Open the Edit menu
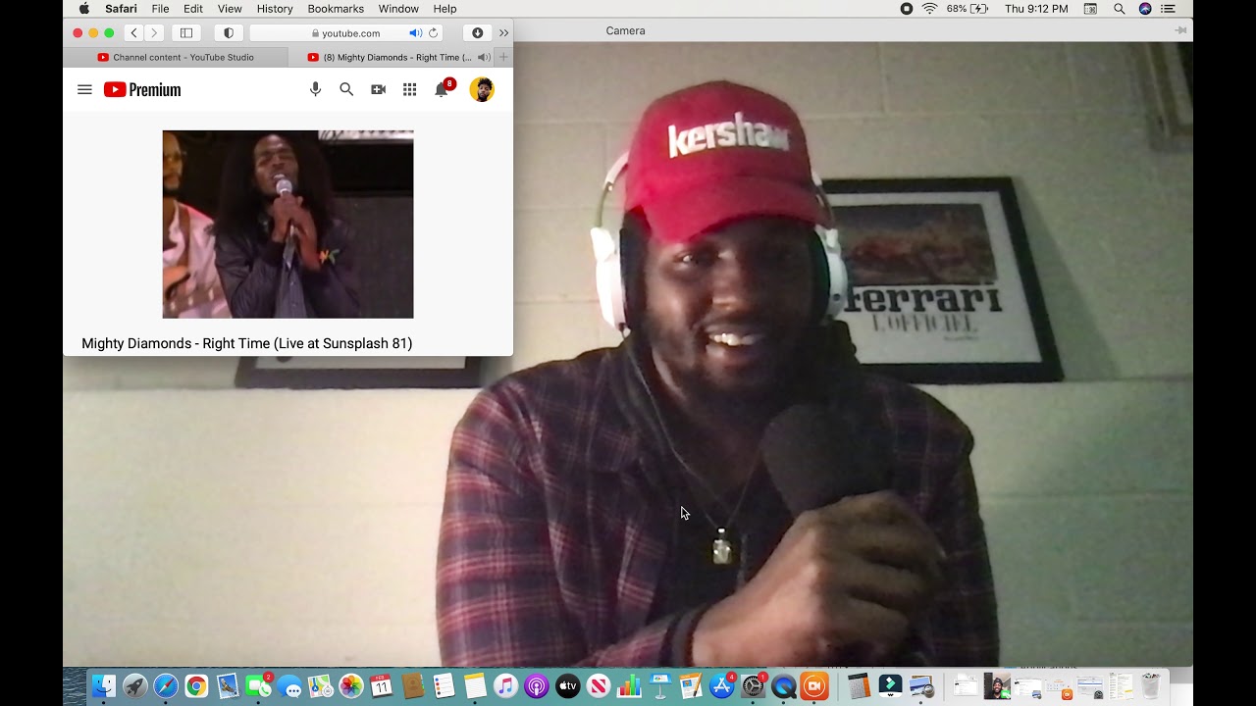The image size is (1256, 706). [193, 9]
